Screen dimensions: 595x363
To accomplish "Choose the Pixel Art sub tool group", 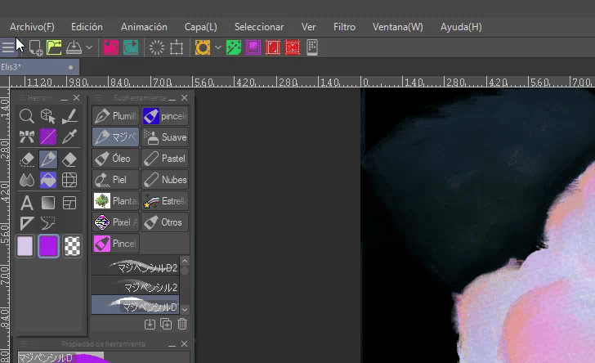I will click(x=116, y=222).
